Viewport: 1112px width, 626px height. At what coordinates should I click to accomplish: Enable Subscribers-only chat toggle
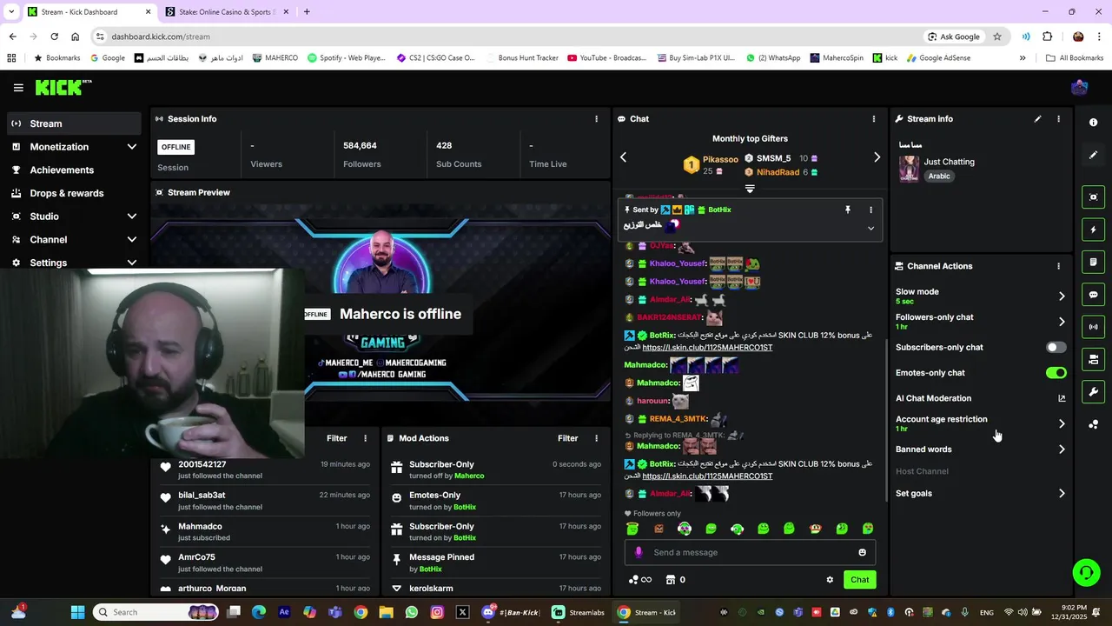point(1056,347)
